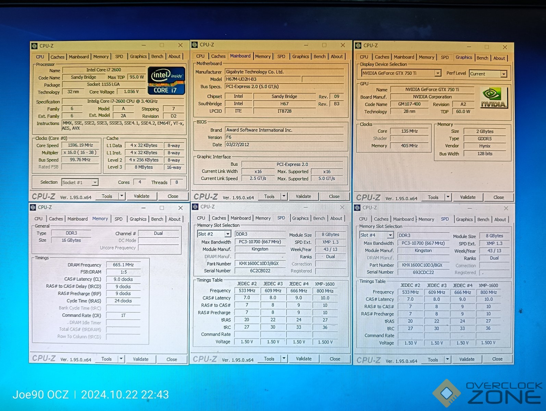The height and width of the screenshot is (411, 546).
Task: Click Close button in Slot #4 SPD window
Action: 497,359
